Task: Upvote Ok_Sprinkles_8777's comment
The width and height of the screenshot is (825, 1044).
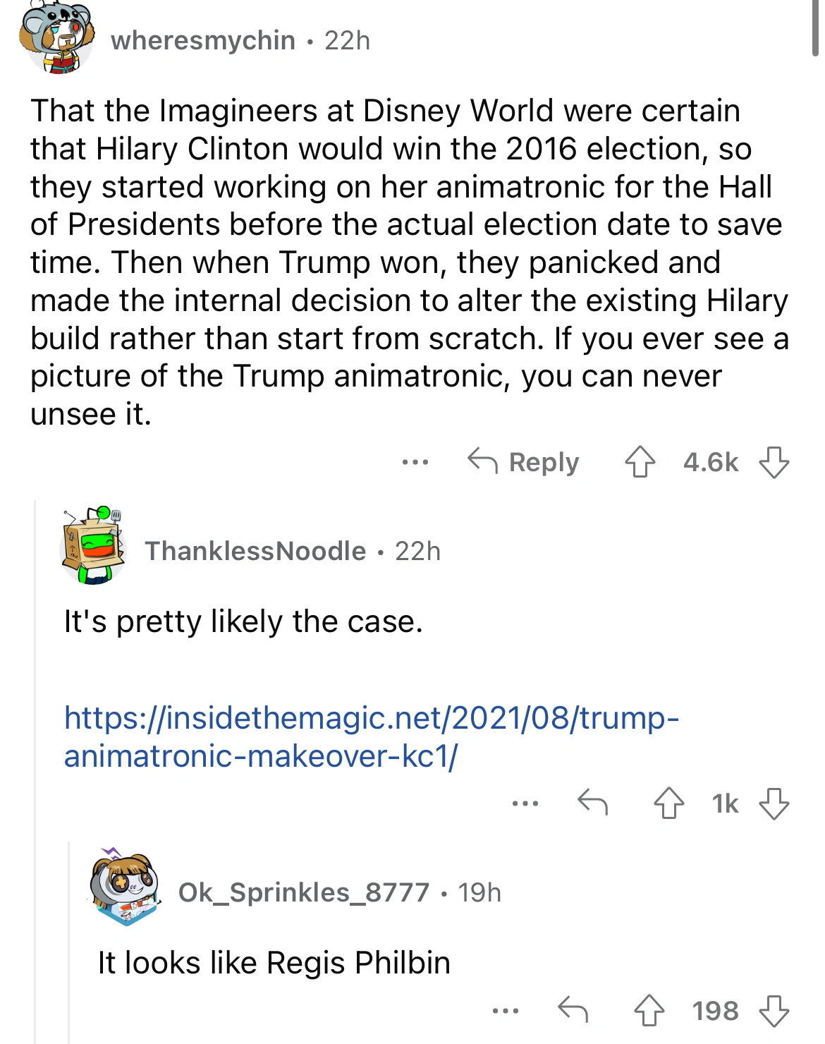Action: coord(649,1011)
